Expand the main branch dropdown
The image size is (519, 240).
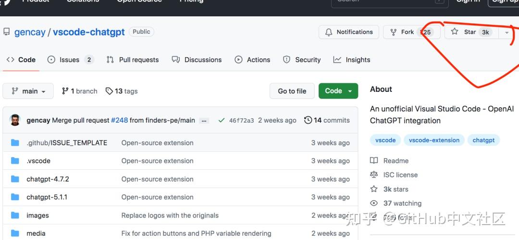28,91
